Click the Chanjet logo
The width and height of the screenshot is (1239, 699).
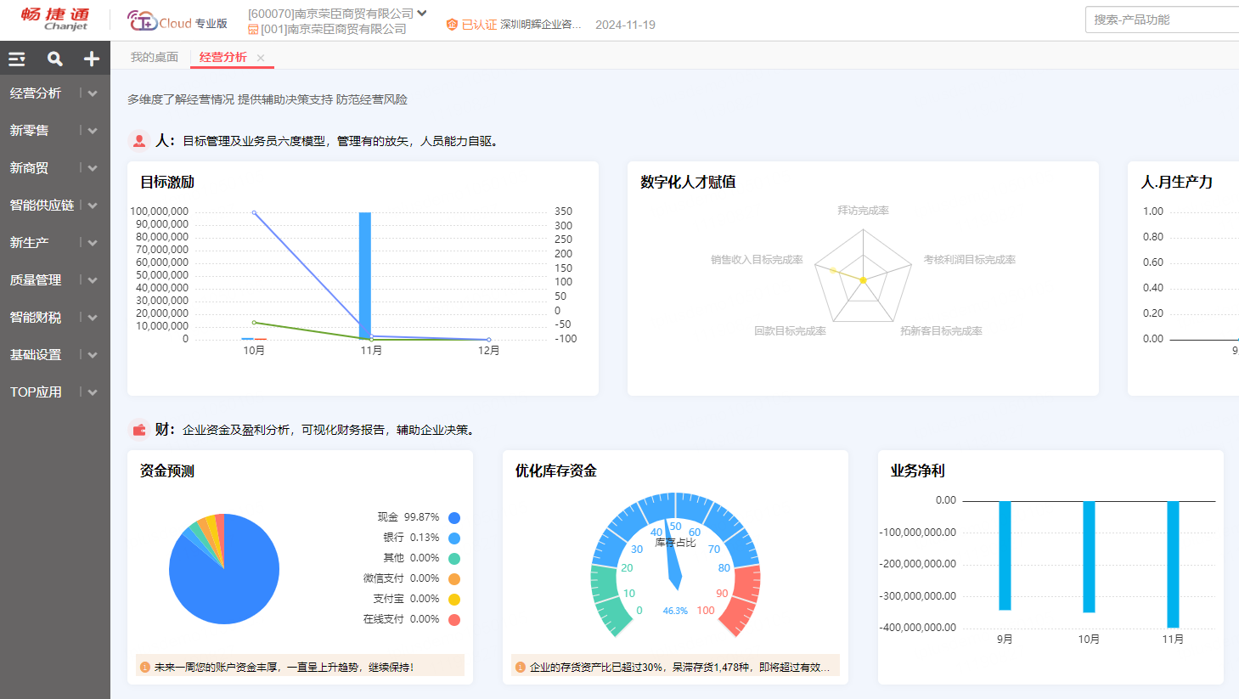coord(55,19)
